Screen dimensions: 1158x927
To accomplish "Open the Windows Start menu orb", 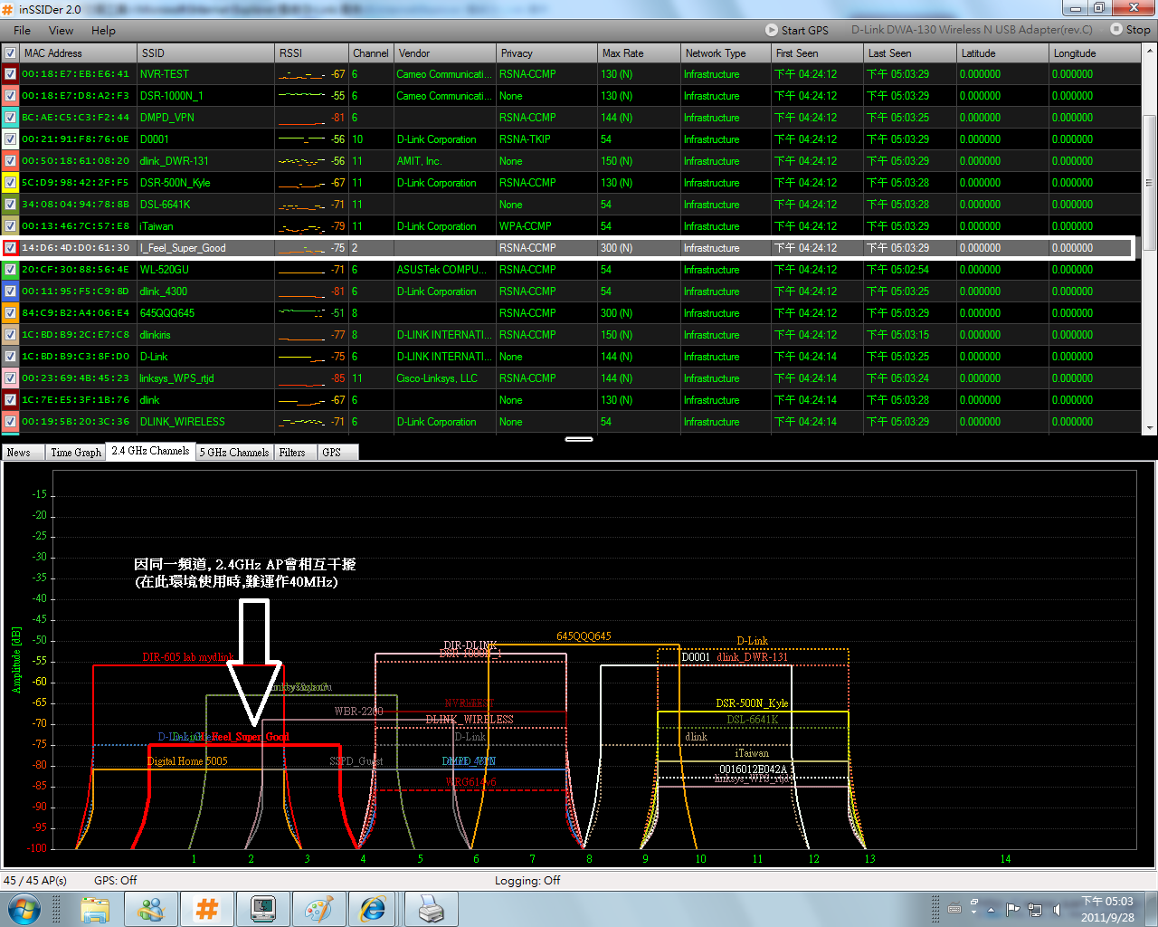I will [24, 908].
